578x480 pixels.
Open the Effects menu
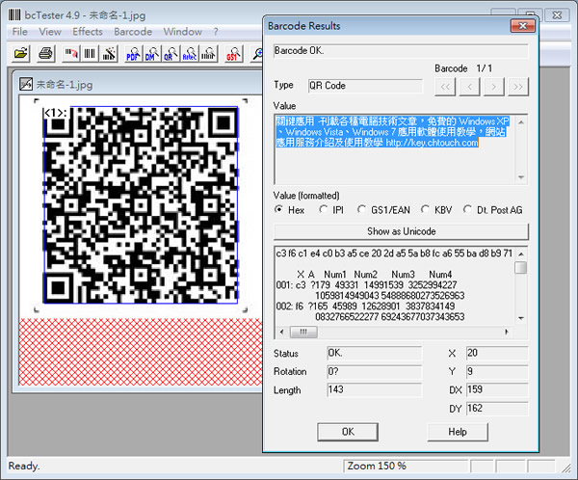[x=87, y=32]
